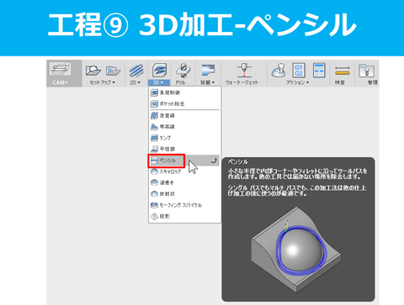Image resolution: width=404 pixels, height=305 pixels.
Task: Select 負荷制御 from the 3D menu
Action: [x=184, y=92]
